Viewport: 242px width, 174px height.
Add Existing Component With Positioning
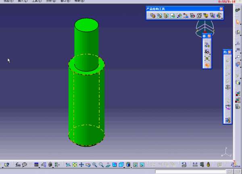179,16
